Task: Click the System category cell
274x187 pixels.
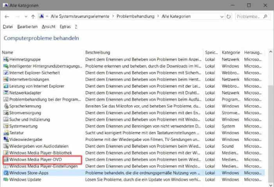Action: coord(228,126)
